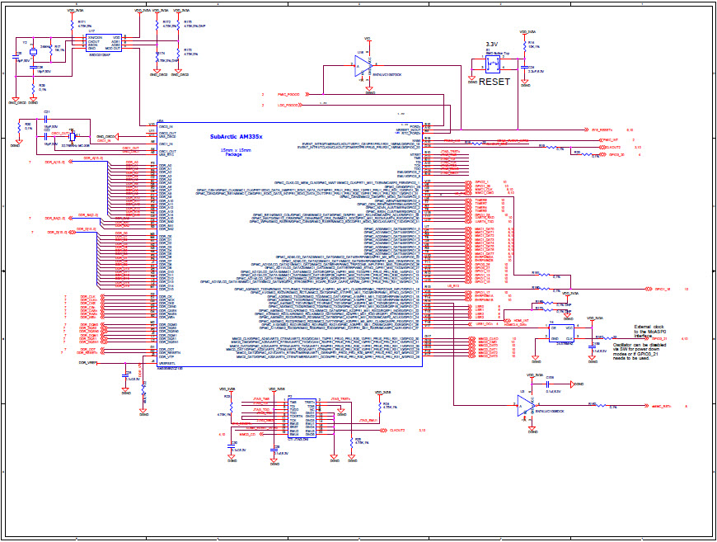Click the RESET pushbutton switch symbol
Viewport: 717px width, 542px height.
click(493, 64)
